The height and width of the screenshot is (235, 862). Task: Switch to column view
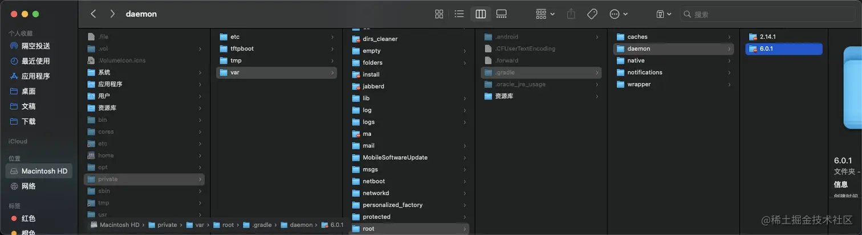coord(481,14)
